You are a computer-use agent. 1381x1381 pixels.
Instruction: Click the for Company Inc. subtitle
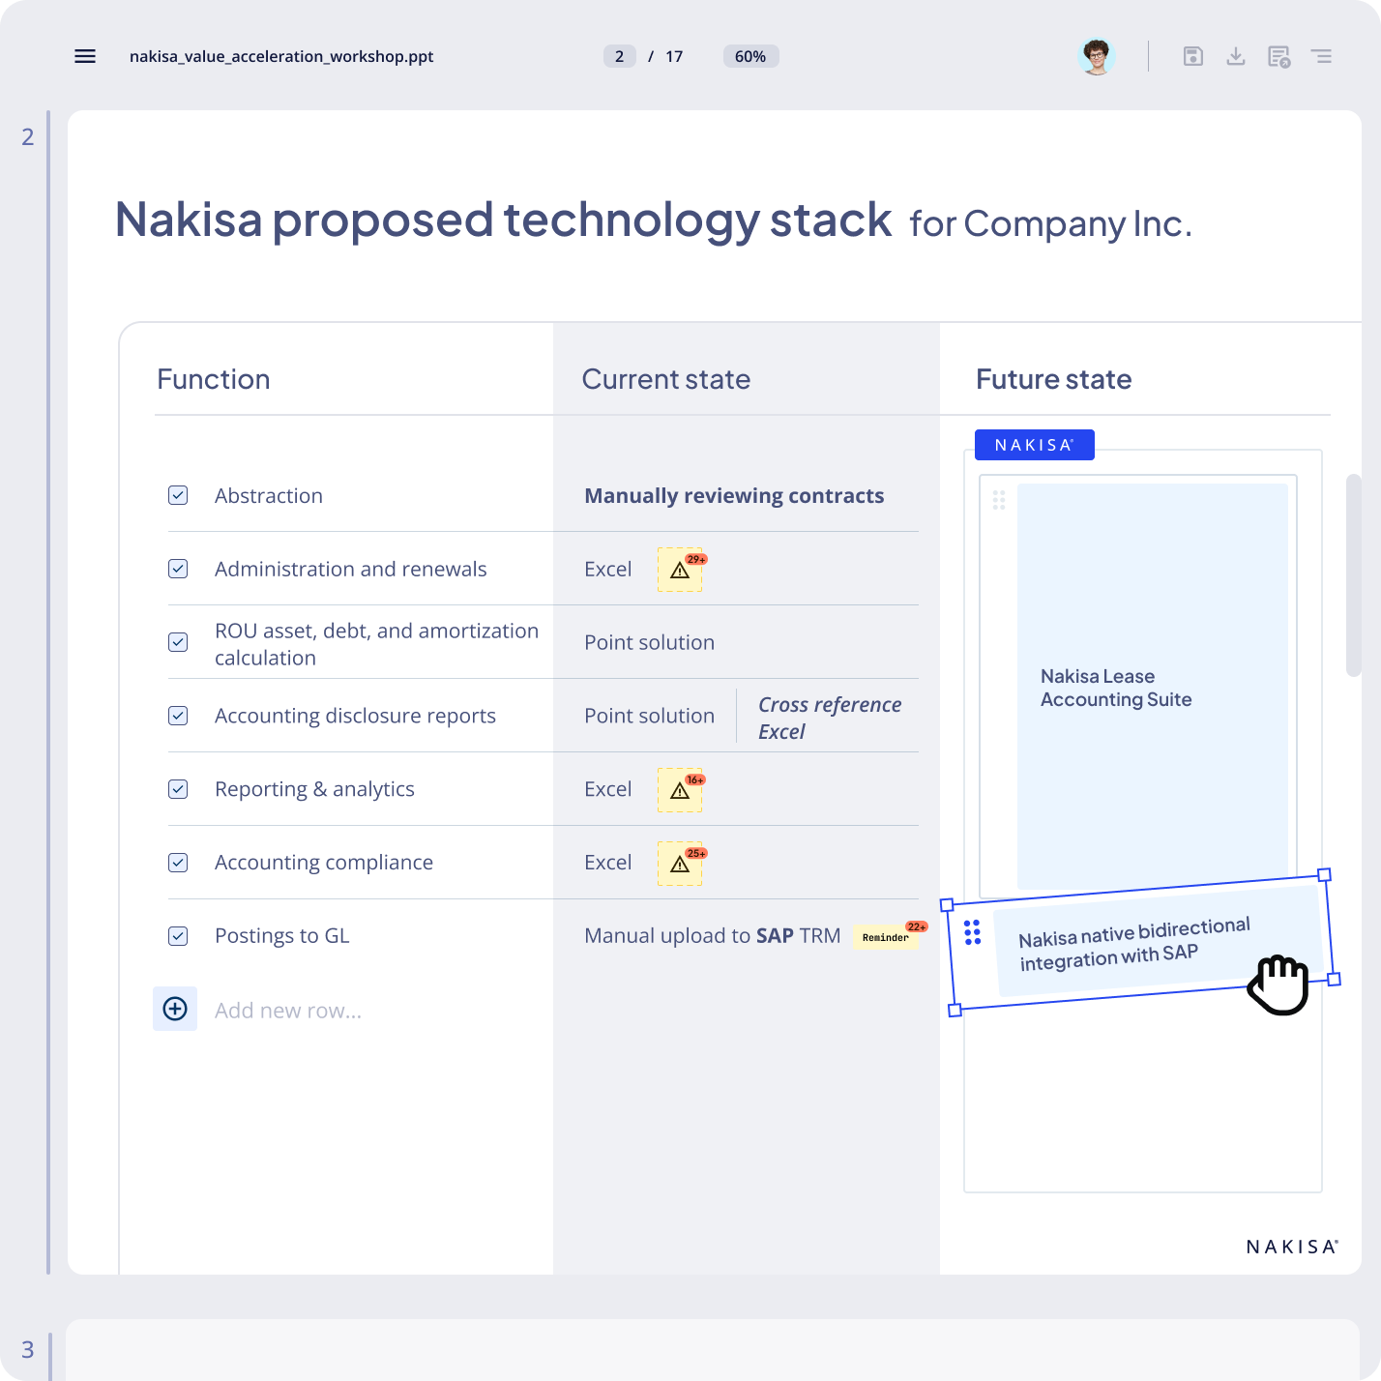(1051, 224)
